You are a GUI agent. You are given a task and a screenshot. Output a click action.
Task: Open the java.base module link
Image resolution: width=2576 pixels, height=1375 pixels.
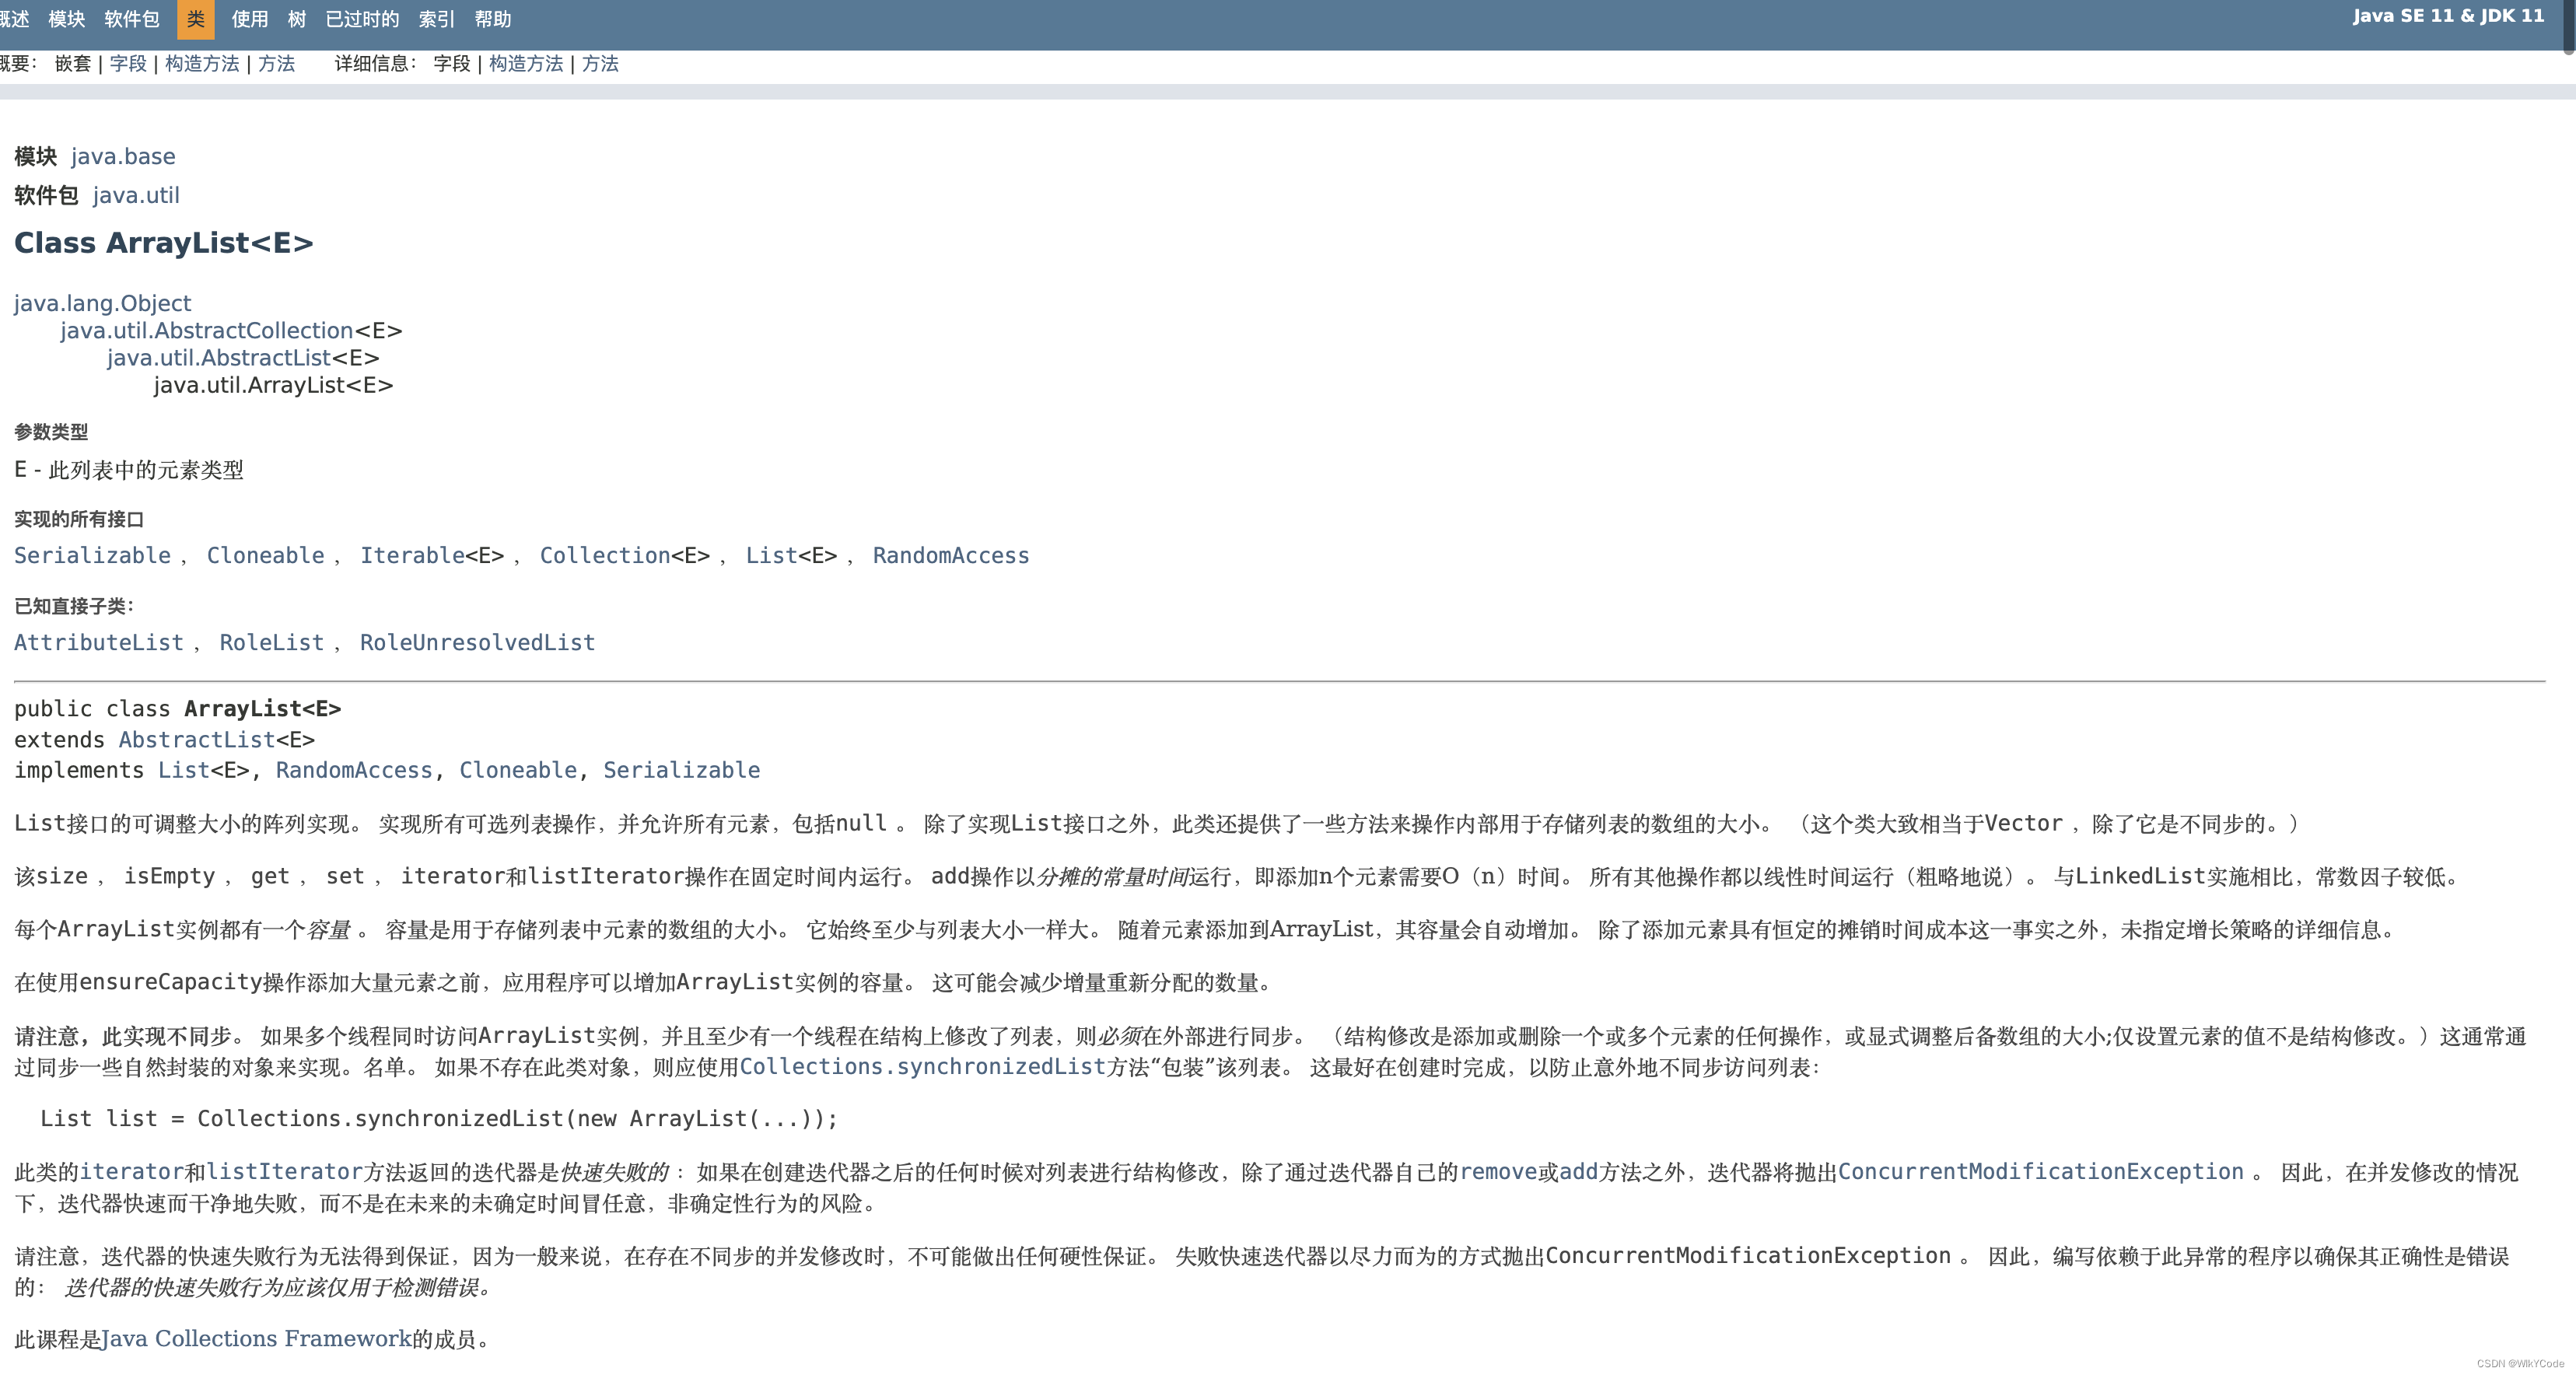[123, 156]
